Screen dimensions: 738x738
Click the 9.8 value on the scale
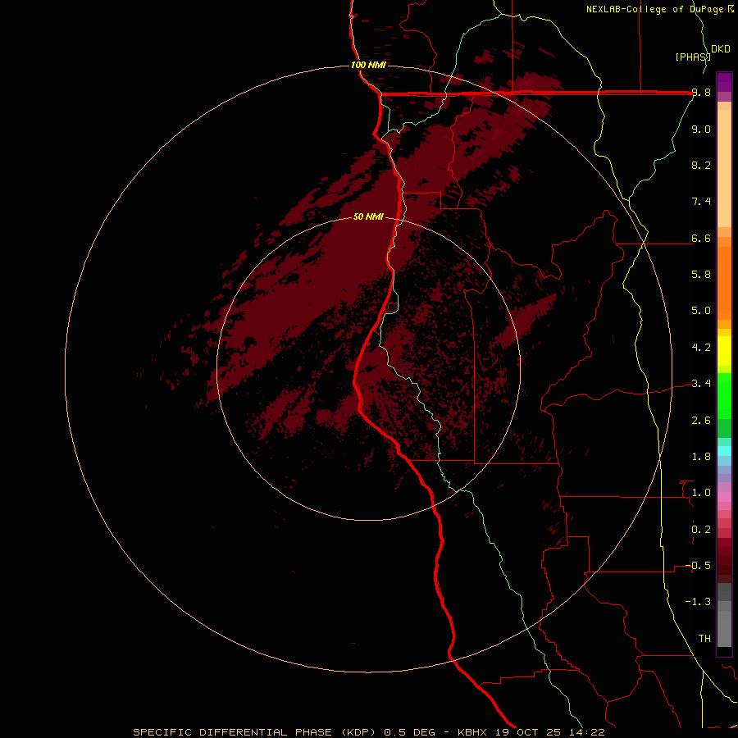701,93
